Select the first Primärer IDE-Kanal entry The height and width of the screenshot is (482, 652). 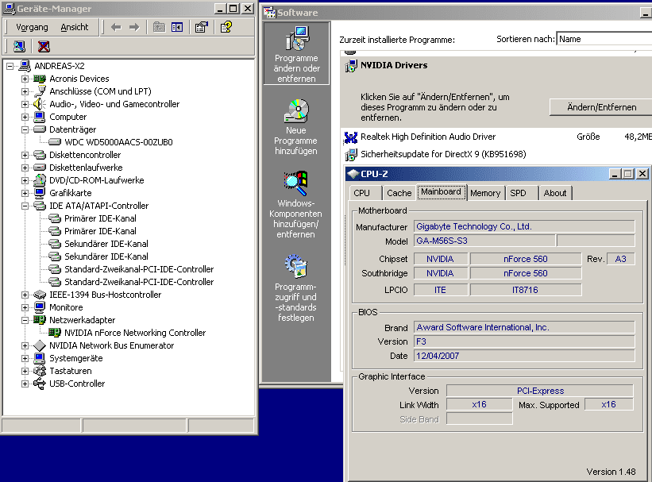click(x=100, y=218)
